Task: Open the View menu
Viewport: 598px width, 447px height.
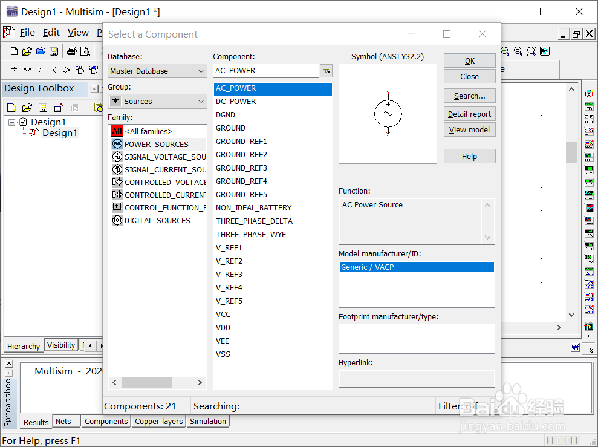Action: point(78,33)
